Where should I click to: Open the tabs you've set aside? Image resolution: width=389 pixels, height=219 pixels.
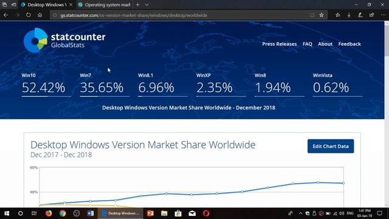(4, 4)
